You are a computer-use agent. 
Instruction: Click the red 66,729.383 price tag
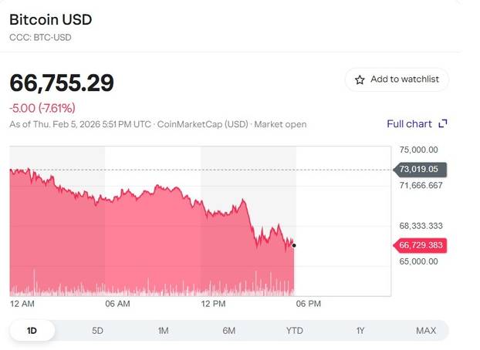(x=421, y=245)
